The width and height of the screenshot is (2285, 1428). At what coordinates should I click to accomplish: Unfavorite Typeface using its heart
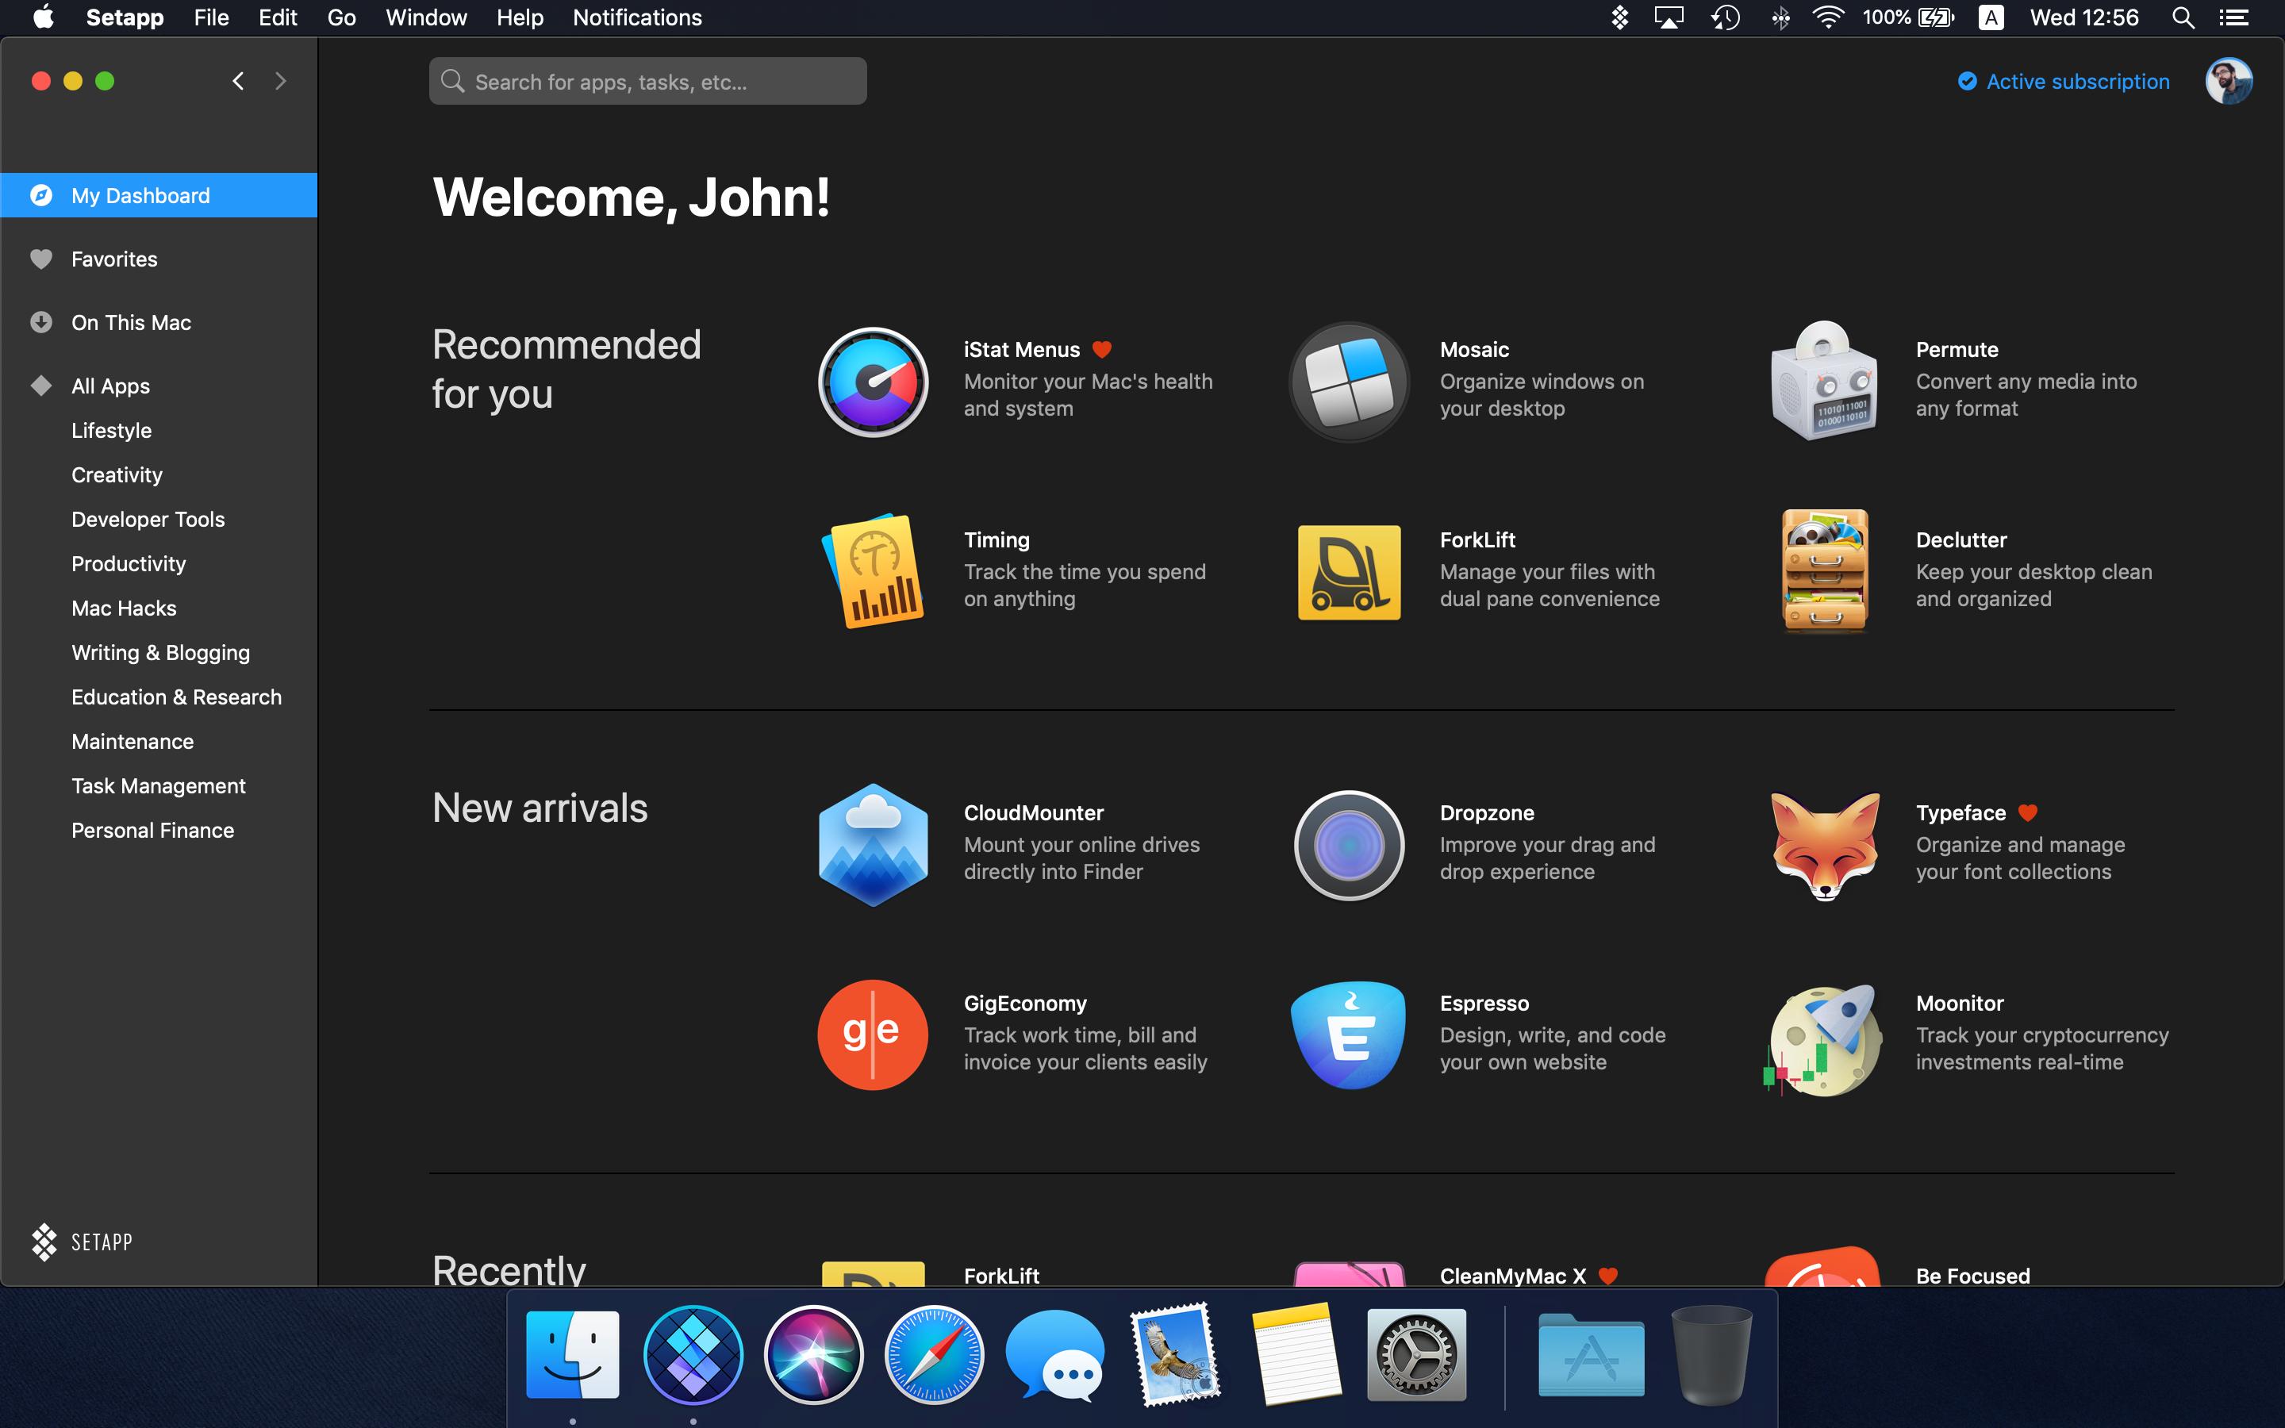point(2027,812)
